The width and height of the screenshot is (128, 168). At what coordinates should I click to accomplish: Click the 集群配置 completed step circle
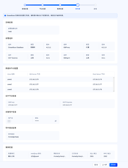click(60, 5)
